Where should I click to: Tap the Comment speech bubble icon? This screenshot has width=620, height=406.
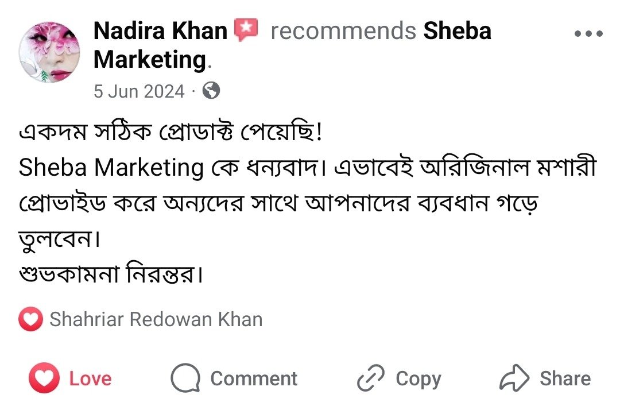[x=185, y=379]
